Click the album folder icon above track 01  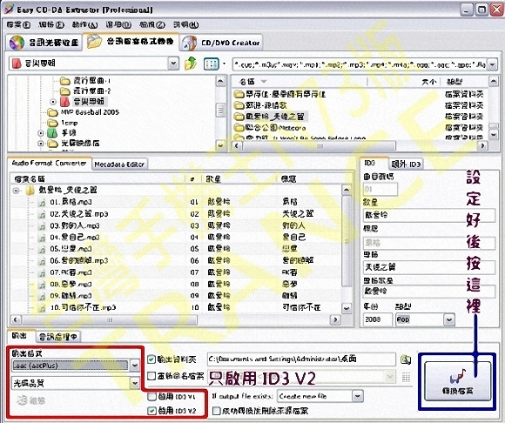point(30,191)
